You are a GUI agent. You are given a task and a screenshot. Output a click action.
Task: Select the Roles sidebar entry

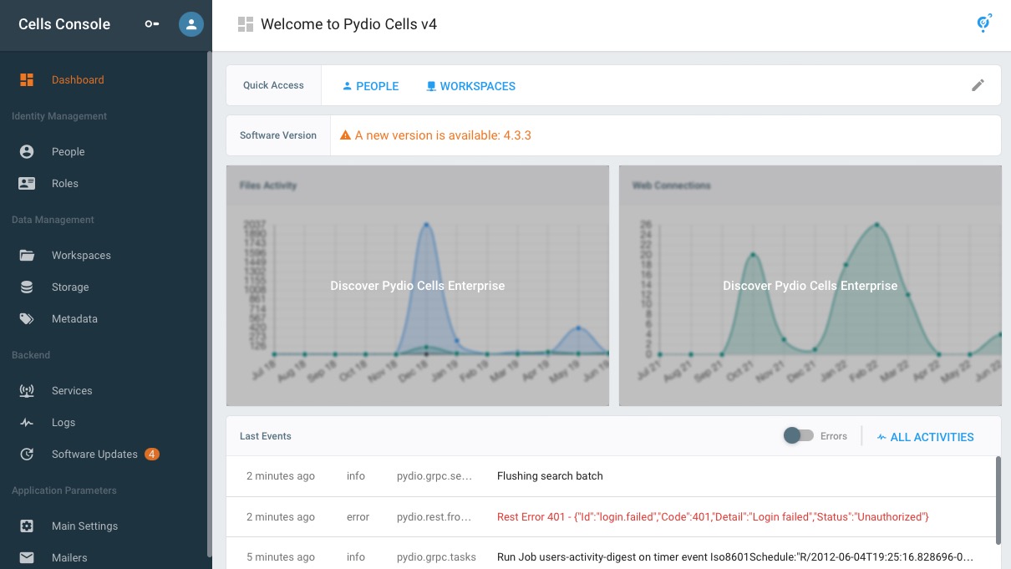pyautogui.click(x=65, y=183)
